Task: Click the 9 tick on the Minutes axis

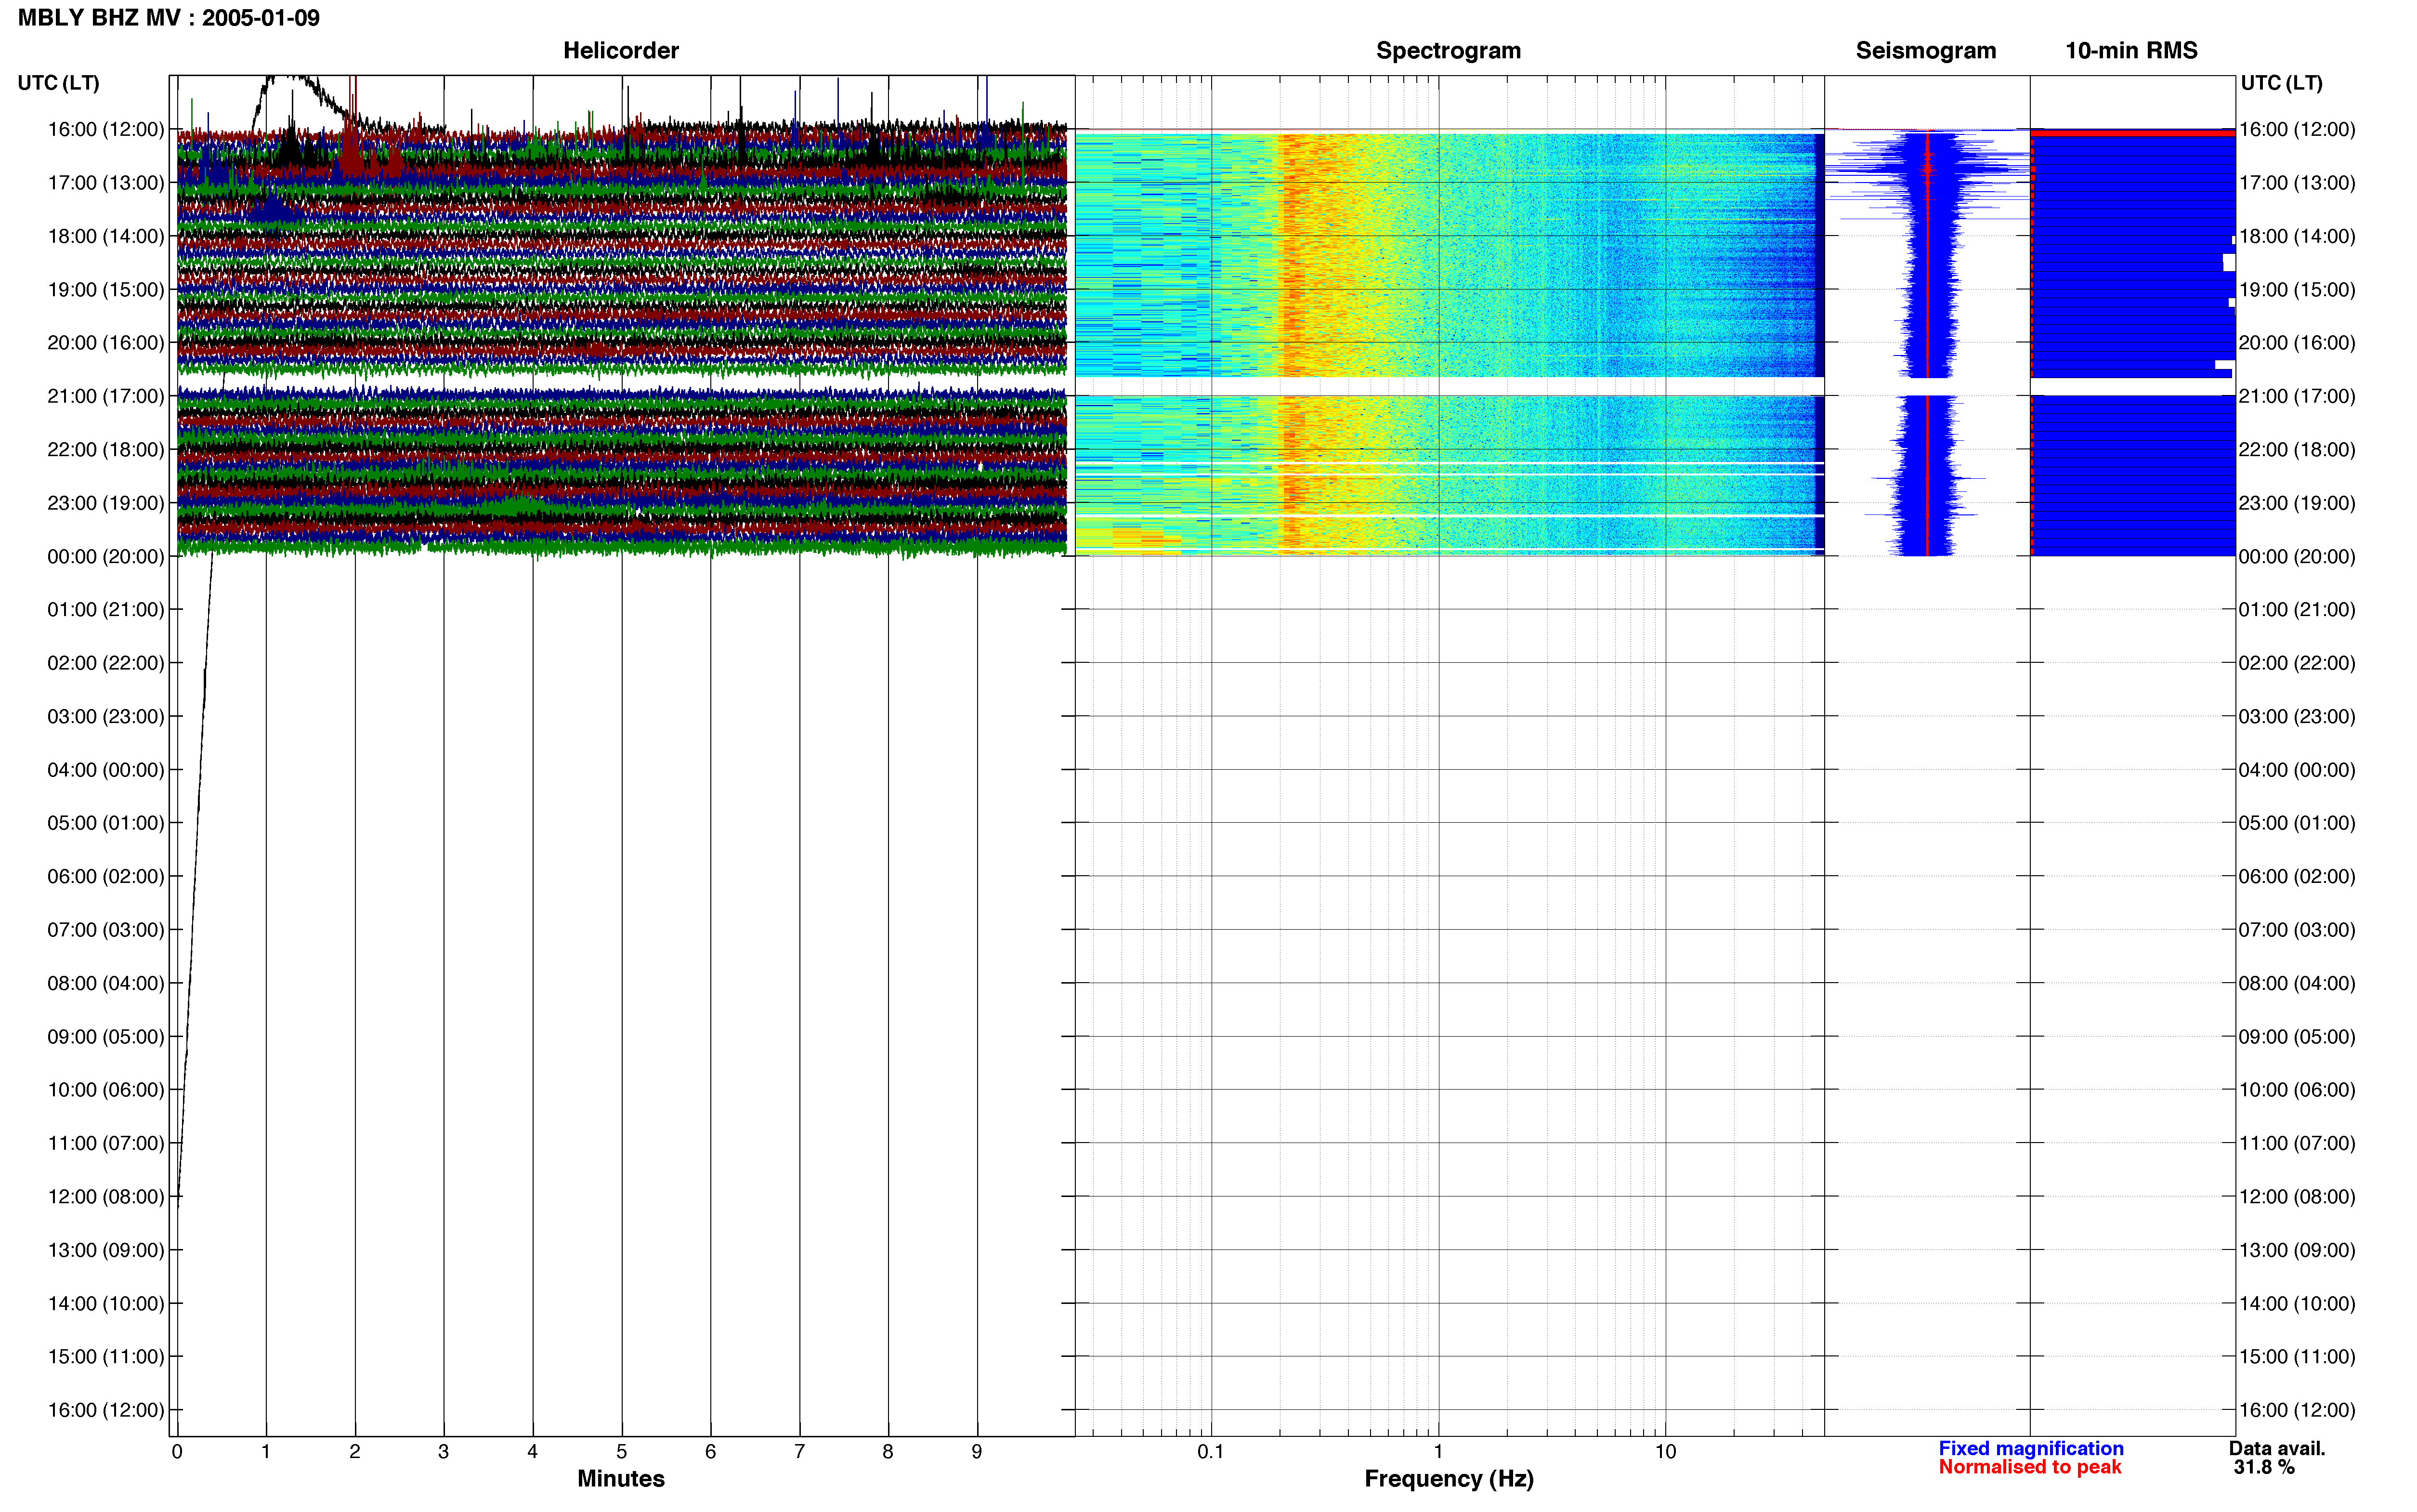Action: 977,1451
